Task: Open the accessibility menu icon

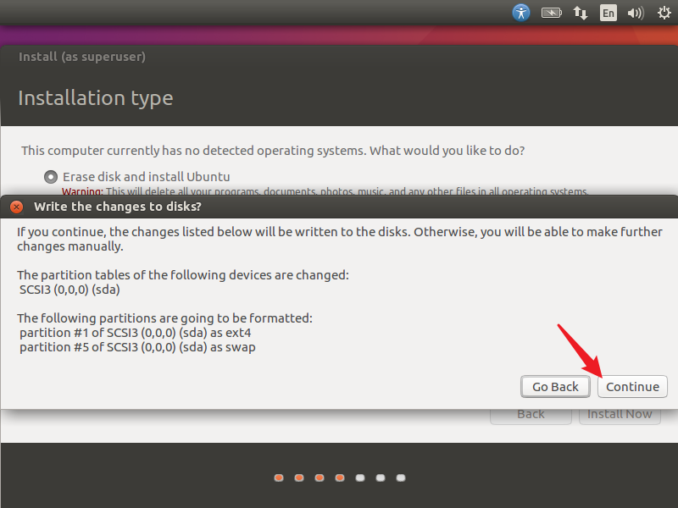Action: click(521, 13)
